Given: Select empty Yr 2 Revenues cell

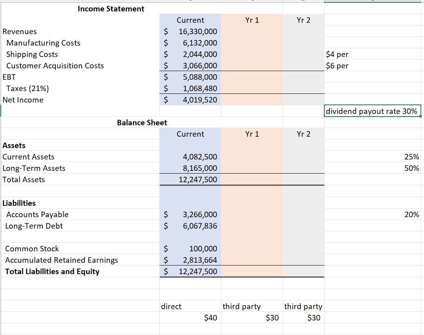Looking at the screenshot, I should point(303,31).
